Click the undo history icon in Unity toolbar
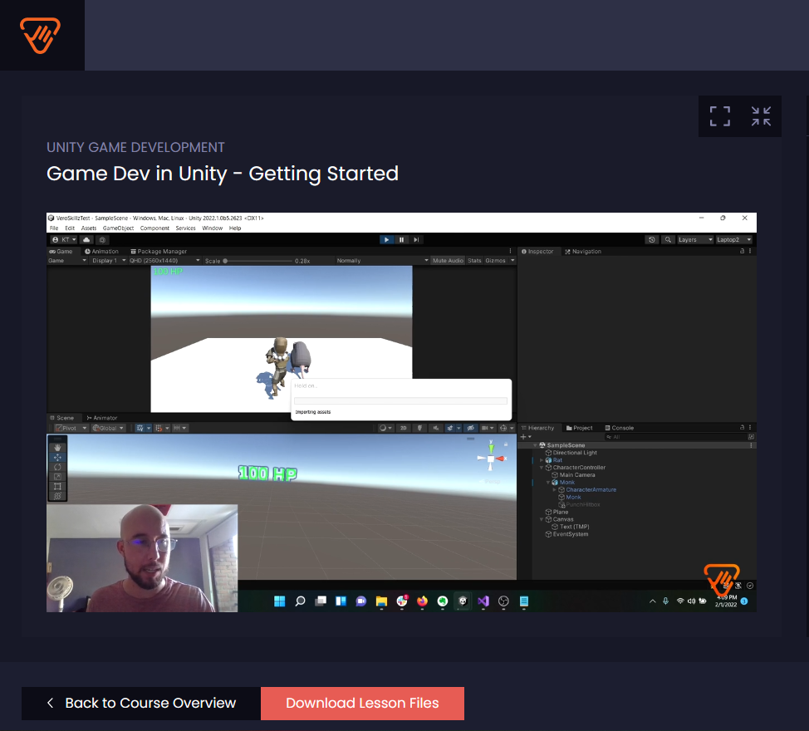 pos(652,240)
